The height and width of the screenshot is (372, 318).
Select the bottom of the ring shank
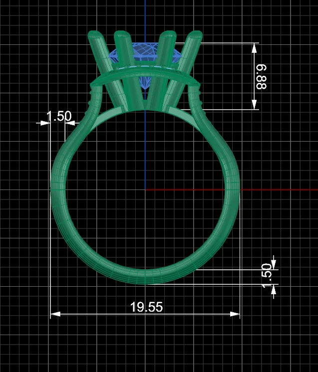point(145,276)
